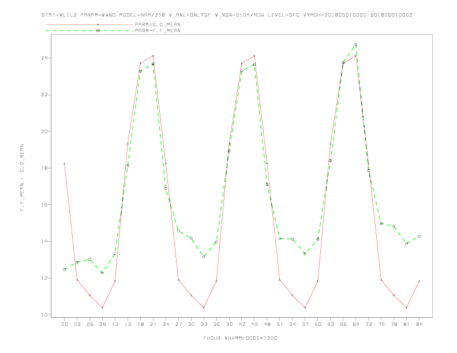
Task: Click the red O.O_MEAN marker at hour 84
Action: coord(419,281)
